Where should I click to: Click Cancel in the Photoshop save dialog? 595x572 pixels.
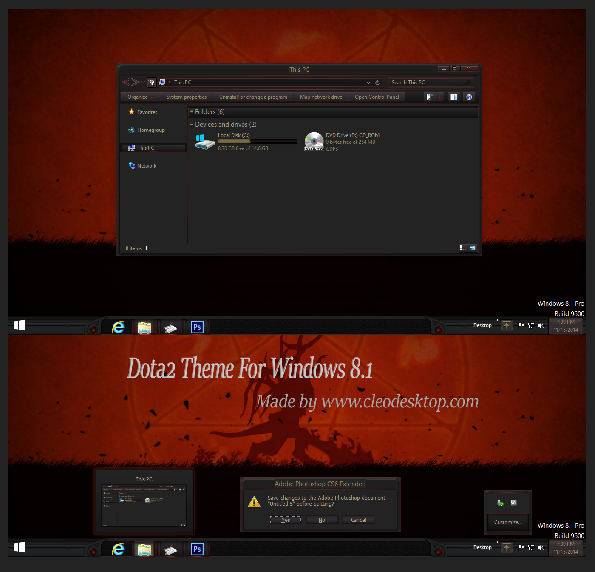pyautogui.click(x=359, y=520)
